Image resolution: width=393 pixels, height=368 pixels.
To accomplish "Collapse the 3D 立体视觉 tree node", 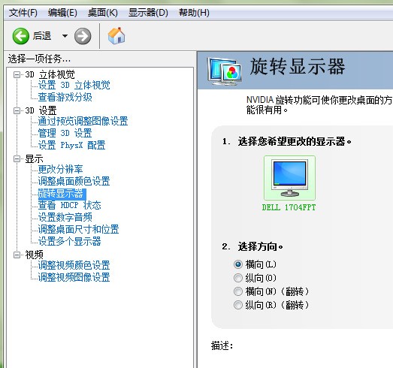I will point(17,74).
